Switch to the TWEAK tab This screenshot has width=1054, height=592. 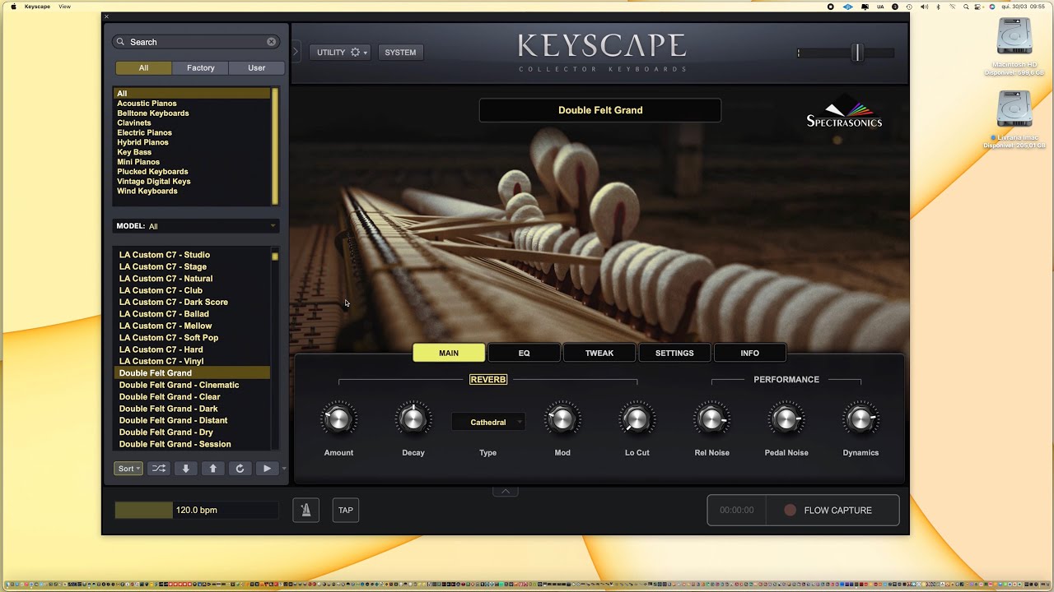click(599, 353)
